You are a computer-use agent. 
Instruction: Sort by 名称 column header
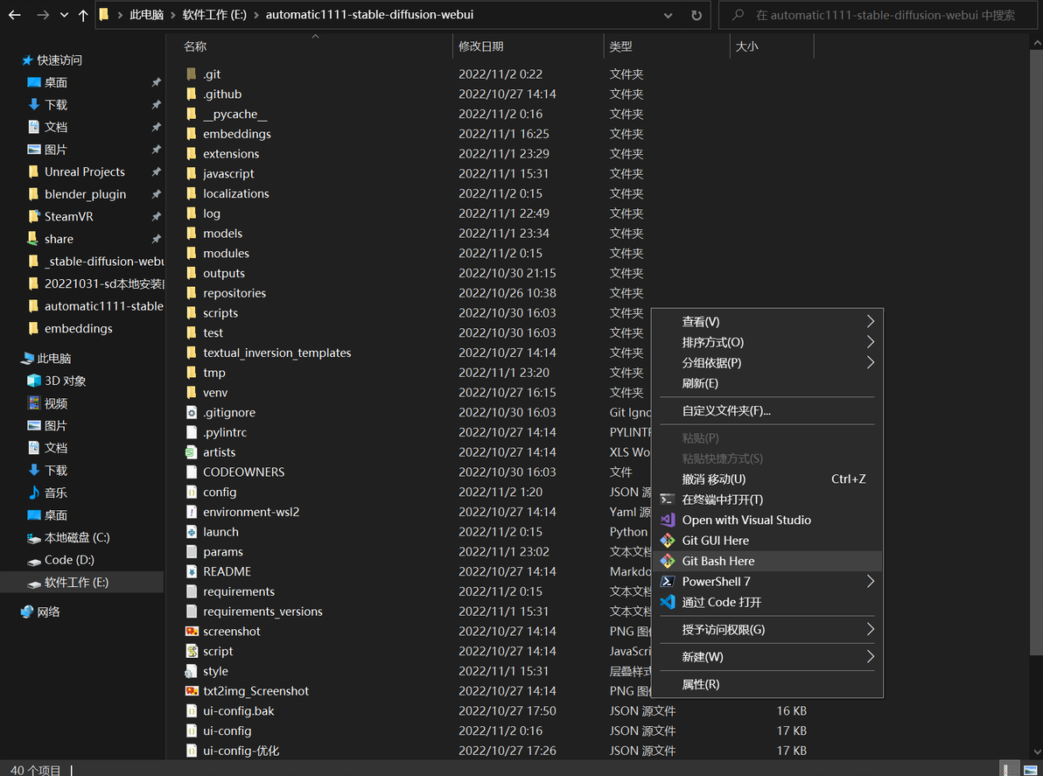coord(195,46)
